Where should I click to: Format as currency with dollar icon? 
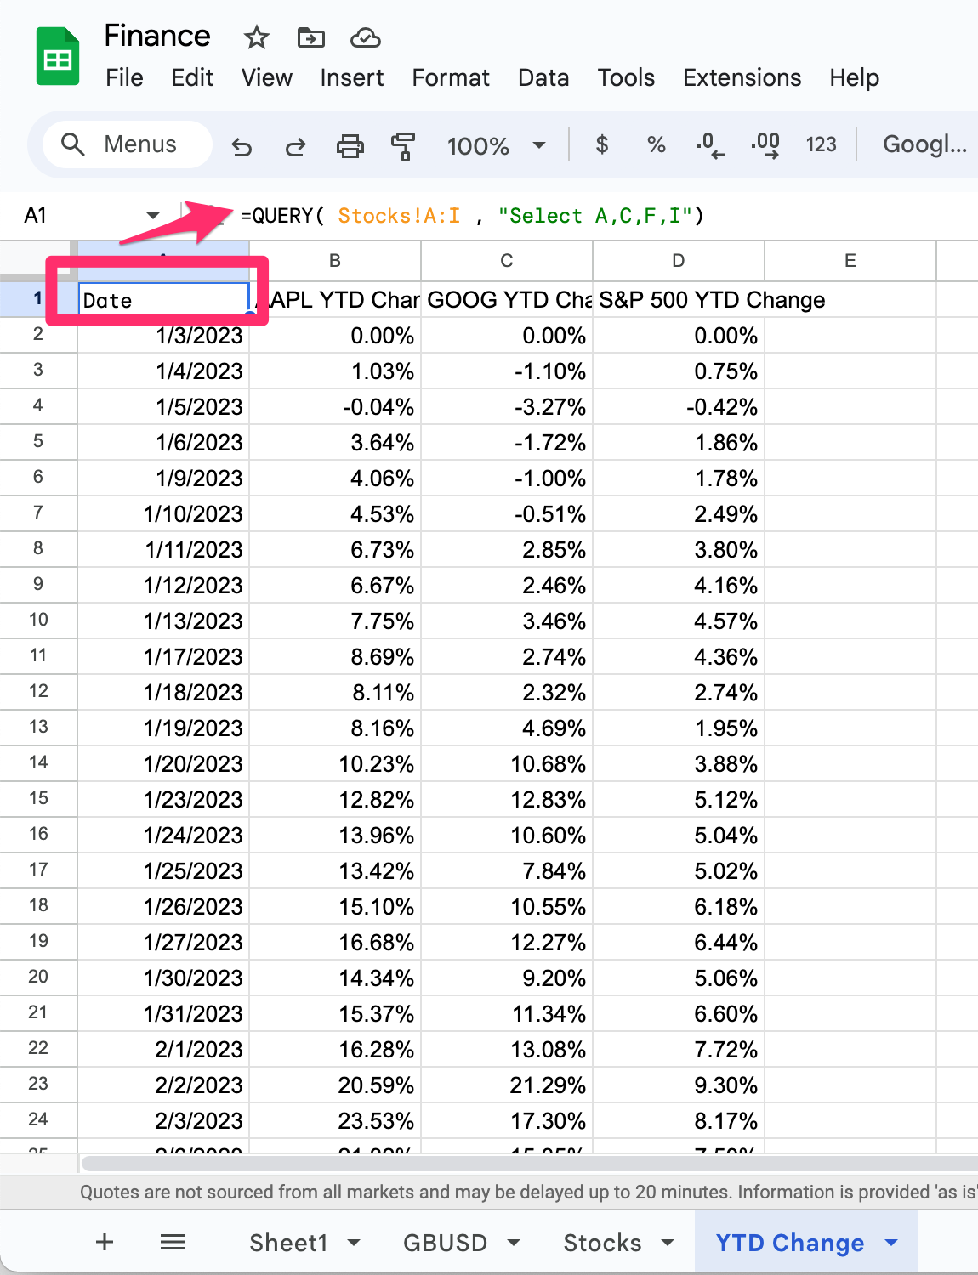[x=602, y=144]
